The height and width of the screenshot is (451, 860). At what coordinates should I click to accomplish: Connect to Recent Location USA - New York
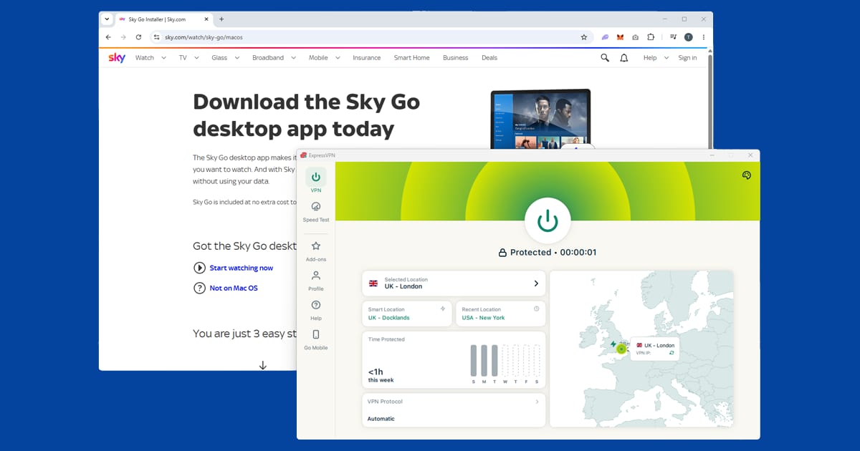(x=500, y=314)
